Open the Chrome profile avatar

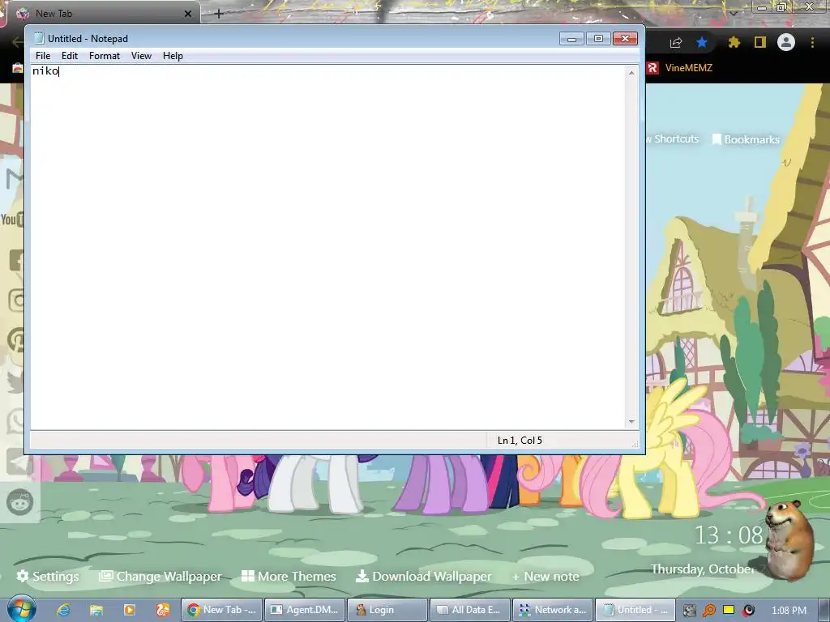[x=786, y=42]
